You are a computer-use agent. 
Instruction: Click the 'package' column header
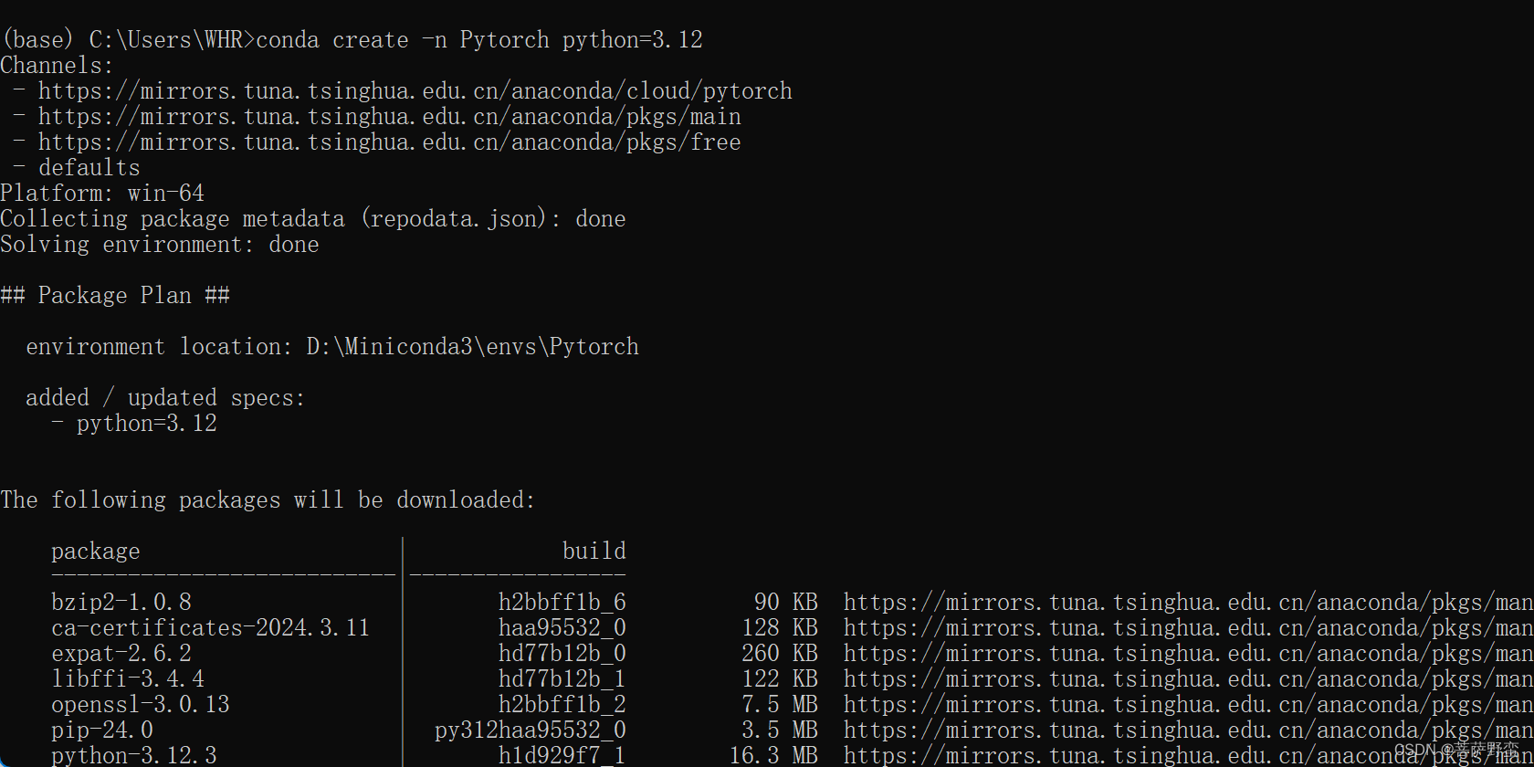click(96, 552)
